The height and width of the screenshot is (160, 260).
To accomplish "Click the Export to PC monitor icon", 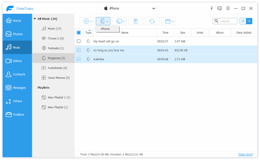I will click(x=119, y=21).
